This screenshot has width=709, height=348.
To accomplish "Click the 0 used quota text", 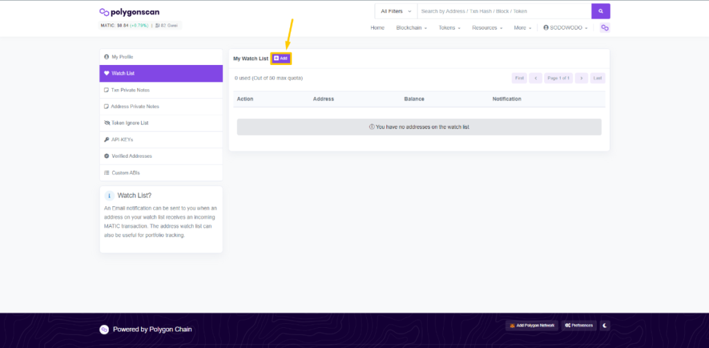I will coord(269,78).
